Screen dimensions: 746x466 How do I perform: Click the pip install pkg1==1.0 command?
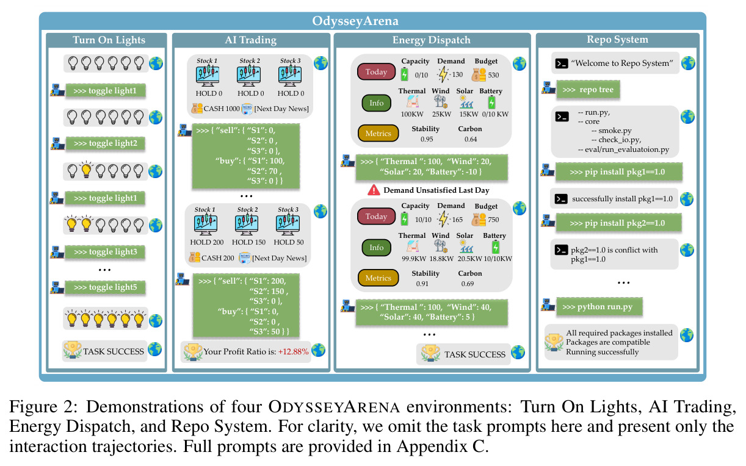click(x=618, y=172)
